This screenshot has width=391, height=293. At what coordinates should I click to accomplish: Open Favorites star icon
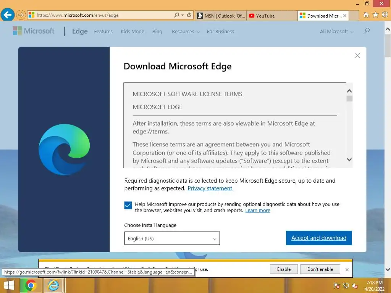pos(375,15)
